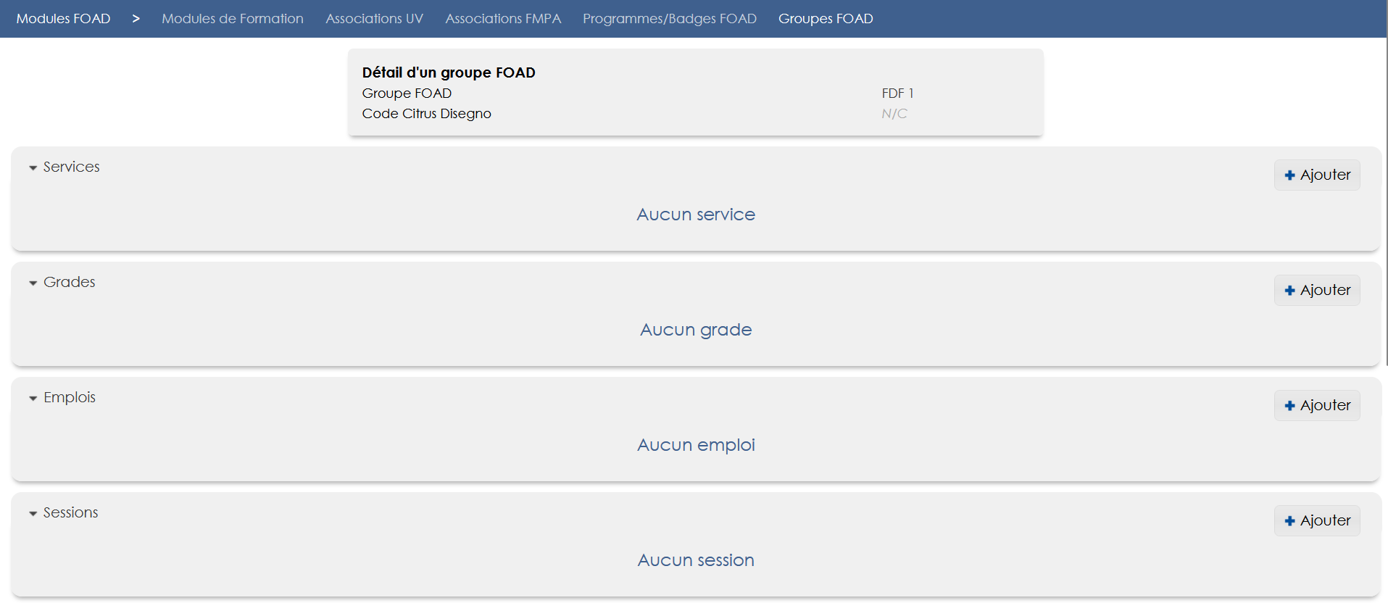Select the Groupes FOAD tab

826,19
